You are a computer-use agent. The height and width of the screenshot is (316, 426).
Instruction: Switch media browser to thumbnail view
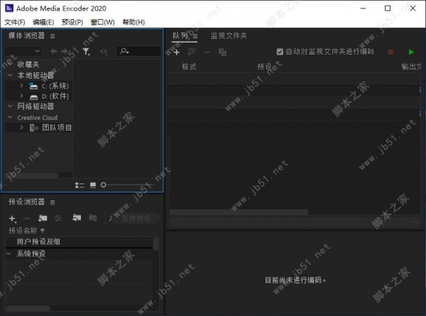[92, 184]
